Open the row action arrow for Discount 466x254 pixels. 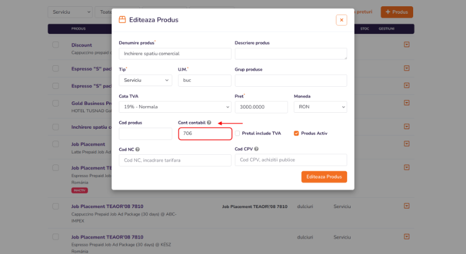(407, 45)
